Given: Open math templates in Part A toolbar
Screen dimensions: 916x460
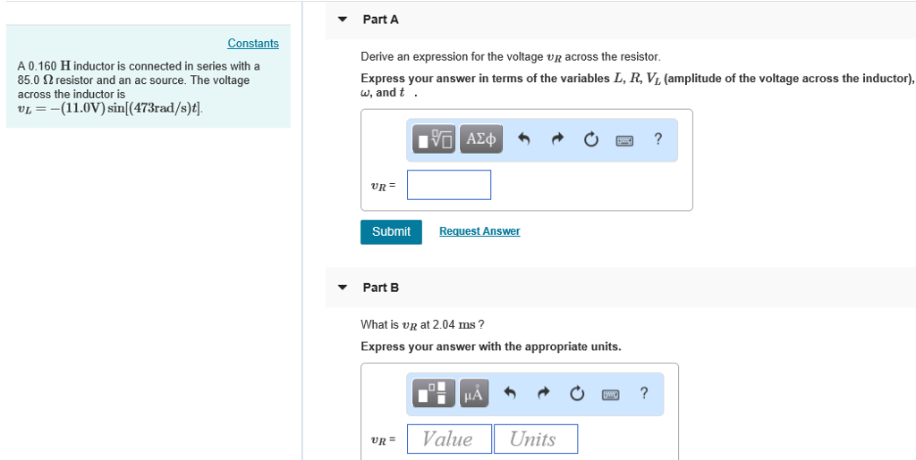Looking at the screenshot, I should [x=436, y=139].
